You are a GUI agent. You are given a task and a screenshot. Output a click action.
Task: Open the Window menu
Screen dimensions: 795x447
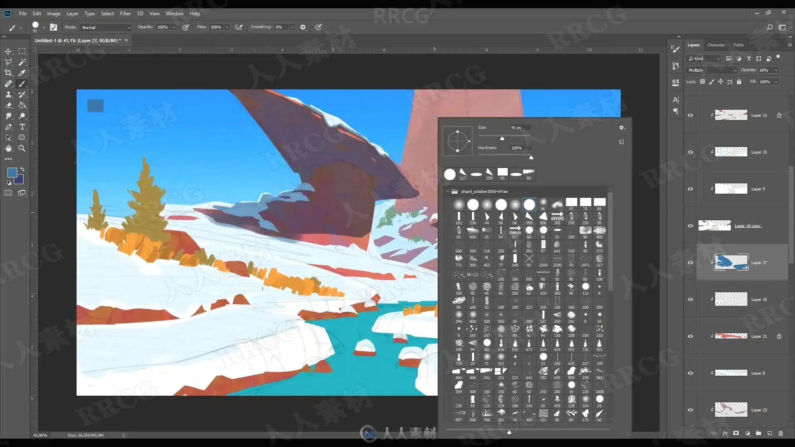pos(174,14)
